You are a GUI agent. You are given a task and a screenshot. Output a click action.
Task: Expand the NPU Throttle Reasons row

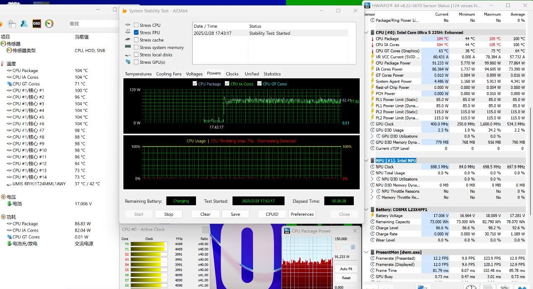point(372,191)
